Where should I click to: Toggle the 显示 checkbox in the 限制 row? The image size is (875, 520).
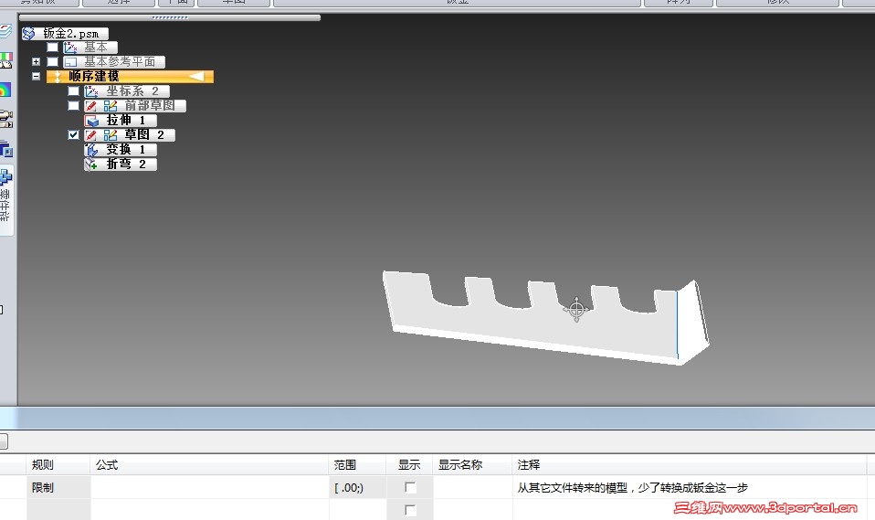[410, 488]
